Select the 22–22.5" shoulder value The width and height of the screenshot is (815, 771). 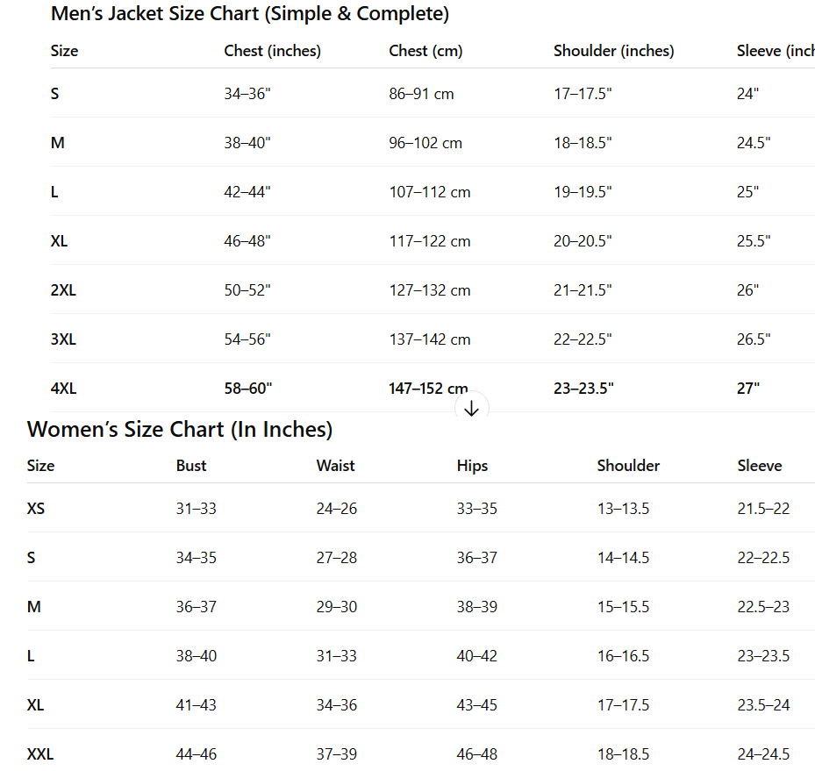click(x=583, y=339)
